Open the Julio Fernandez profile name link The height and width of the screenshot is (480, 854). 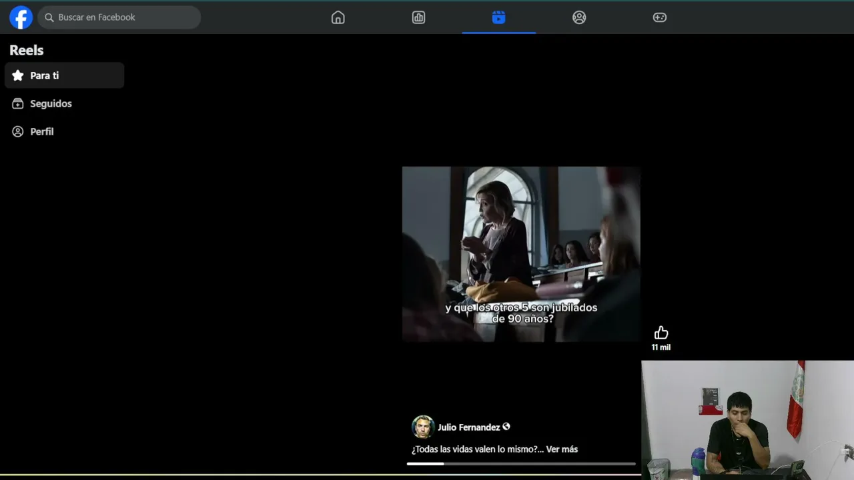tap(469, 427)
